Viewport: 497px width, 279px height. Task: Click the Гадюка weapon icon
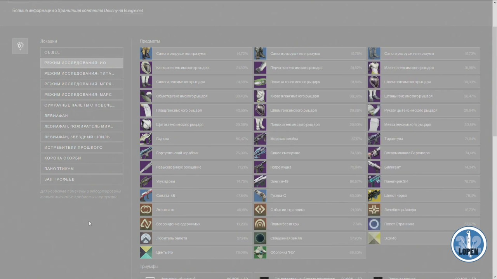[x=146, y=139]
